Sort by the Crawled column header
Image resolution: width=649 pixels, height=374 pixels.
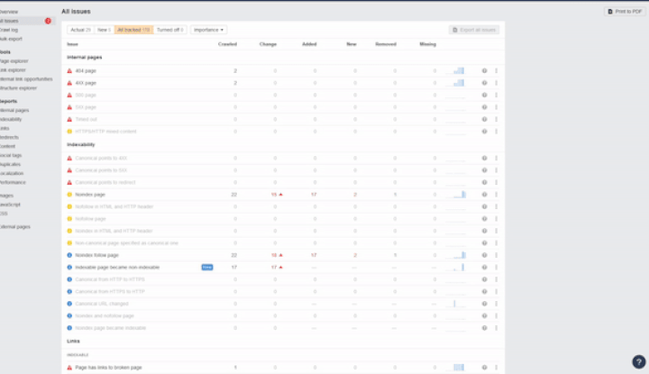click(227, 43)
